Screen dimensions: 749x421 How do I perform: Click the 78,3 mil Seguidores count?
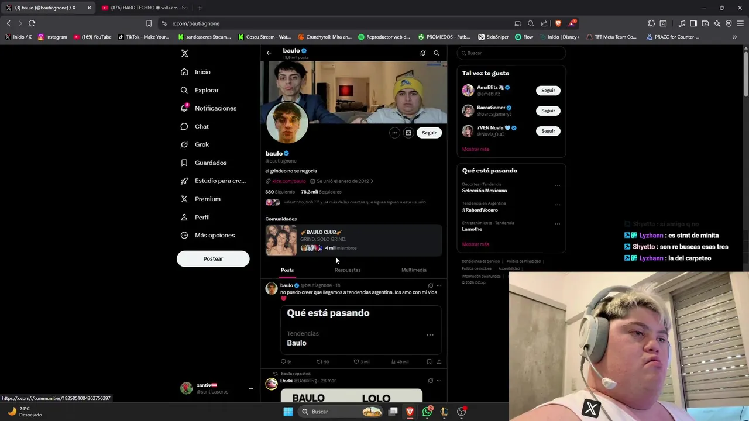pos(321,192)
